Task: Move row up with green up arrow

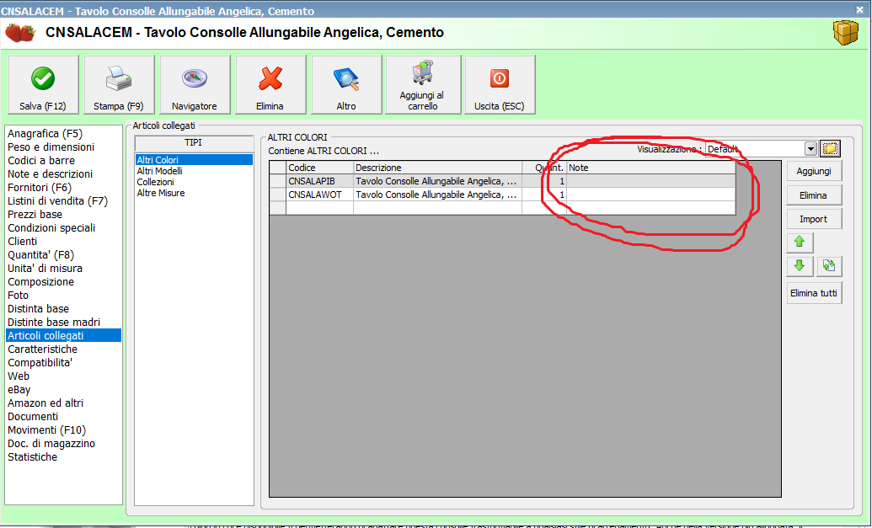Action: click(x=800, y=243)
